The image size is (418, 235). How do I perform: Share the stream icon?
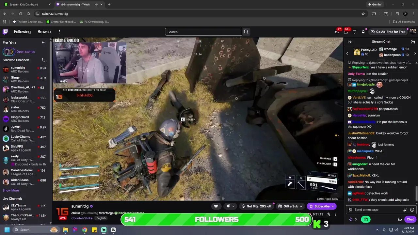tap(328, 214)
